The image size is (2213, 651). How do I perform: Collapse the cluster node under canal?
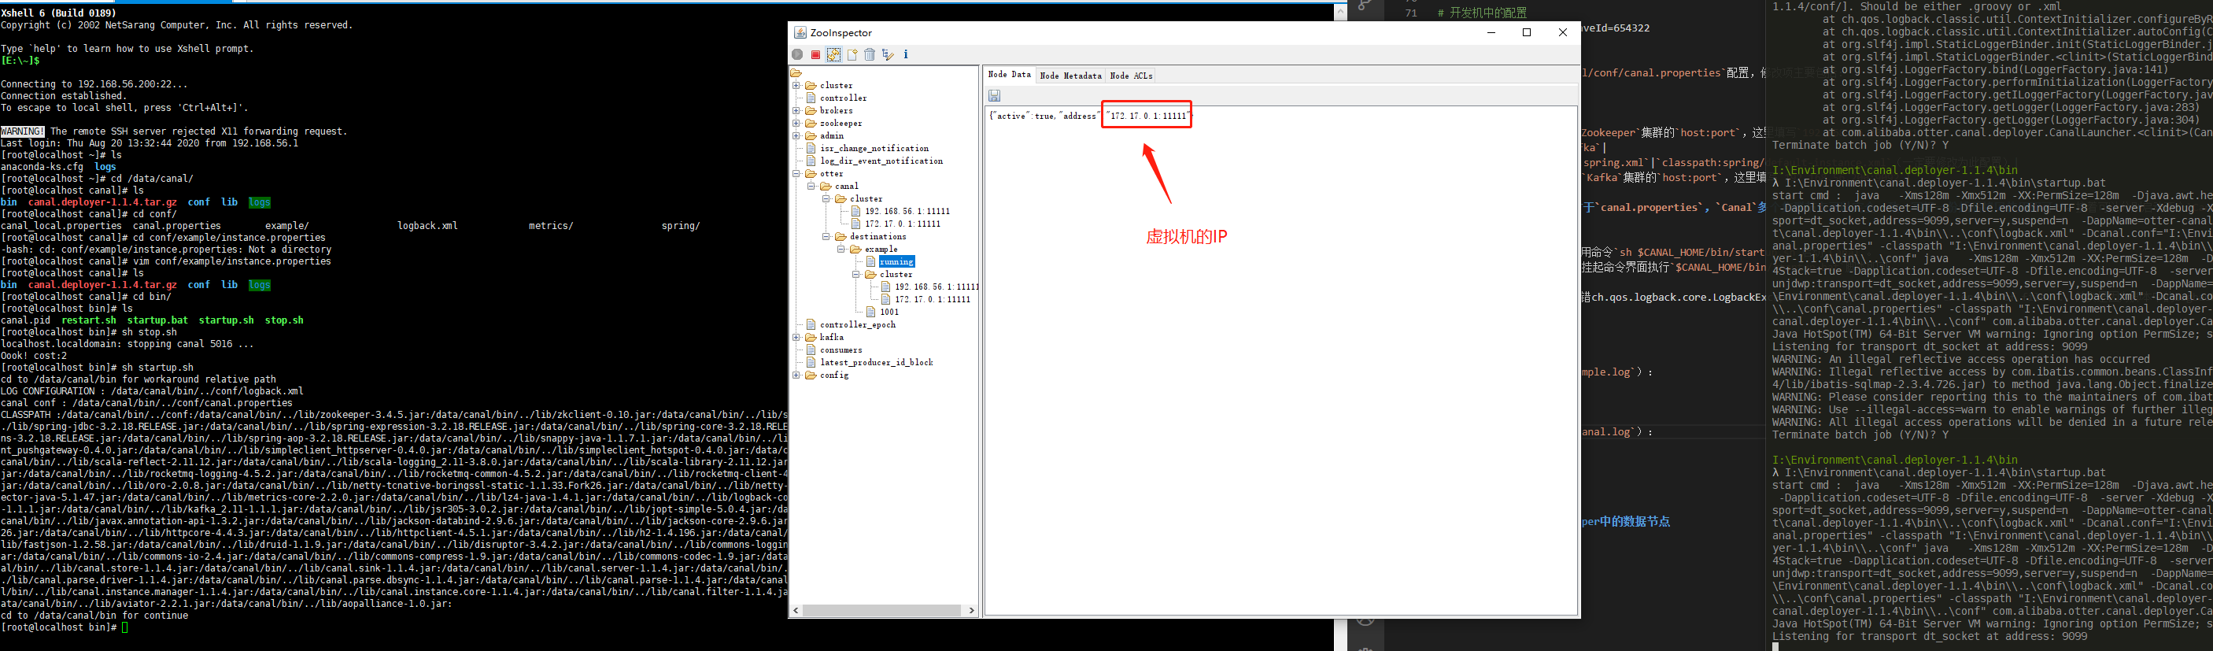pyautogui.click(x=826, y=199)
